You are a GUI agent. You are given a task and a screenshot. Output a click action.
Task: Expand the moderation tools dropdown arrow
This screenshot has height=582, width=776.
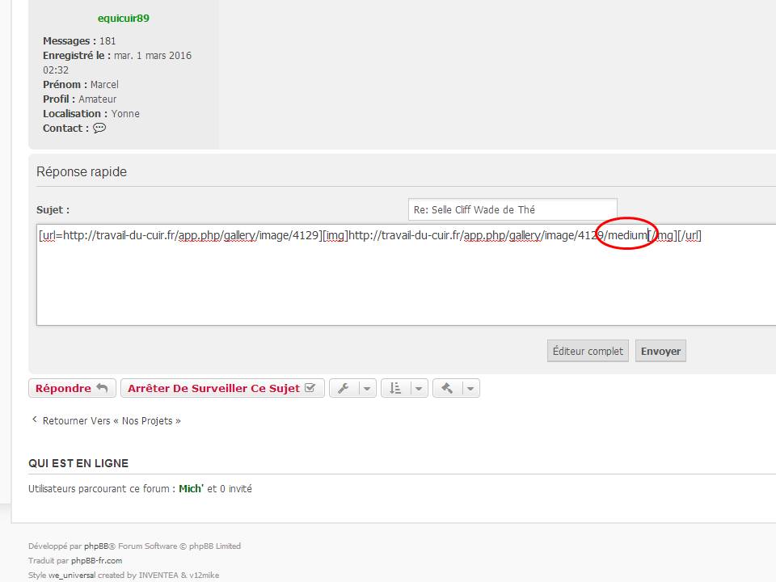point(470,389)
